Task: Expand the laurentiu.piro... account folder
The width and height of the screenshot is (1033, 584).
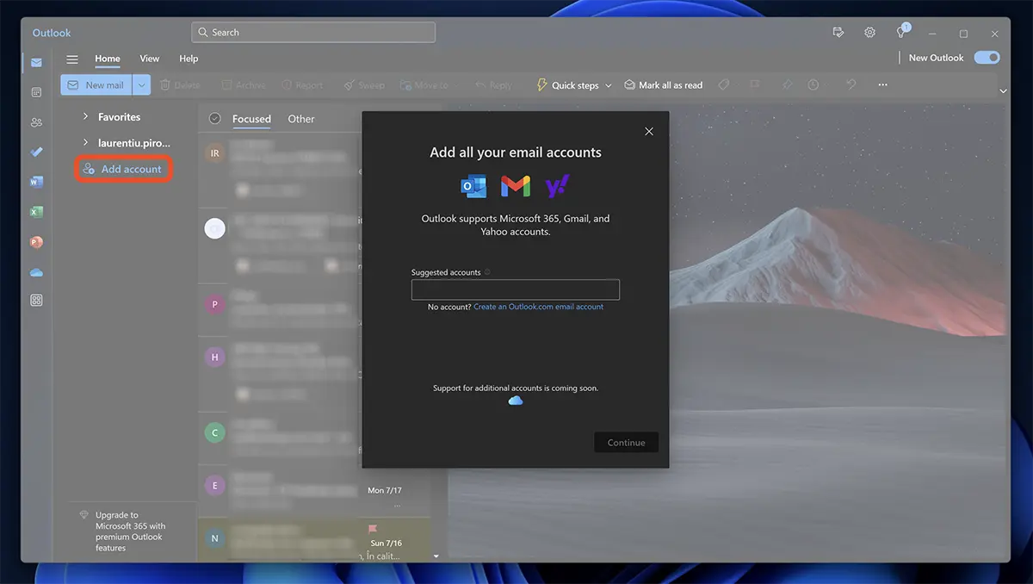Action: click(x=85, y=142)
